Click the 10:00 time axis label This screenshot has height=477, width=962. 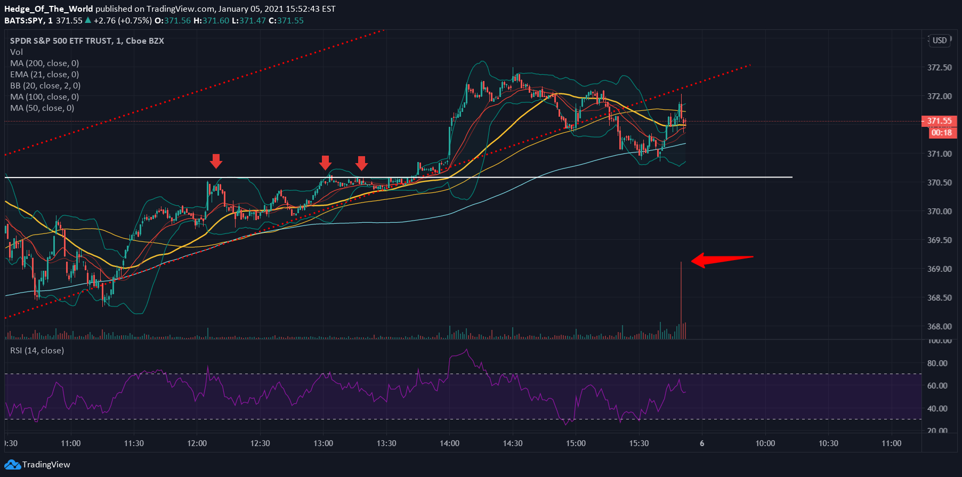pyautogui.click(x=765, y=443)
